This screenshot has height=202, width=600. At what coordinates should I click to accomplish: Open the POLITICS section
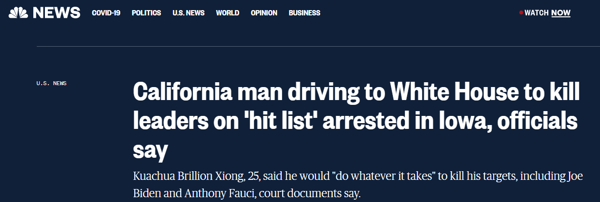[146, 13]
